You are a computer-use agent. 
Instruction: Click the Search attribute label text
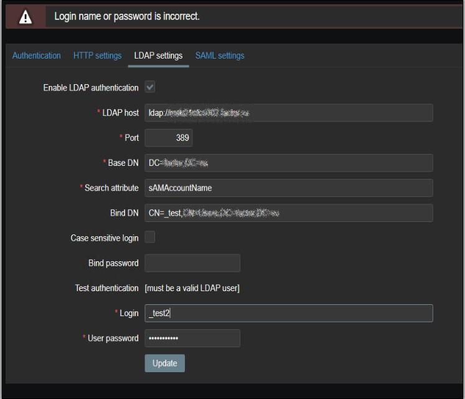pyautogui.click(x=111, y=188)
